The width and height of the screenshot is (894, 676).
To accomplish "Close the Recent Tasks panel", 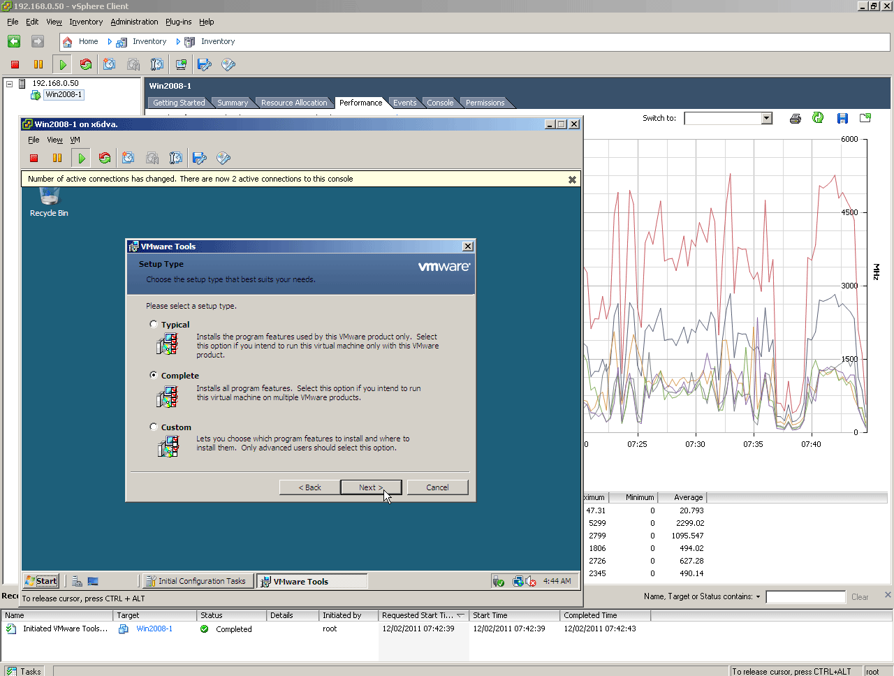I will (x=888, y=595).
